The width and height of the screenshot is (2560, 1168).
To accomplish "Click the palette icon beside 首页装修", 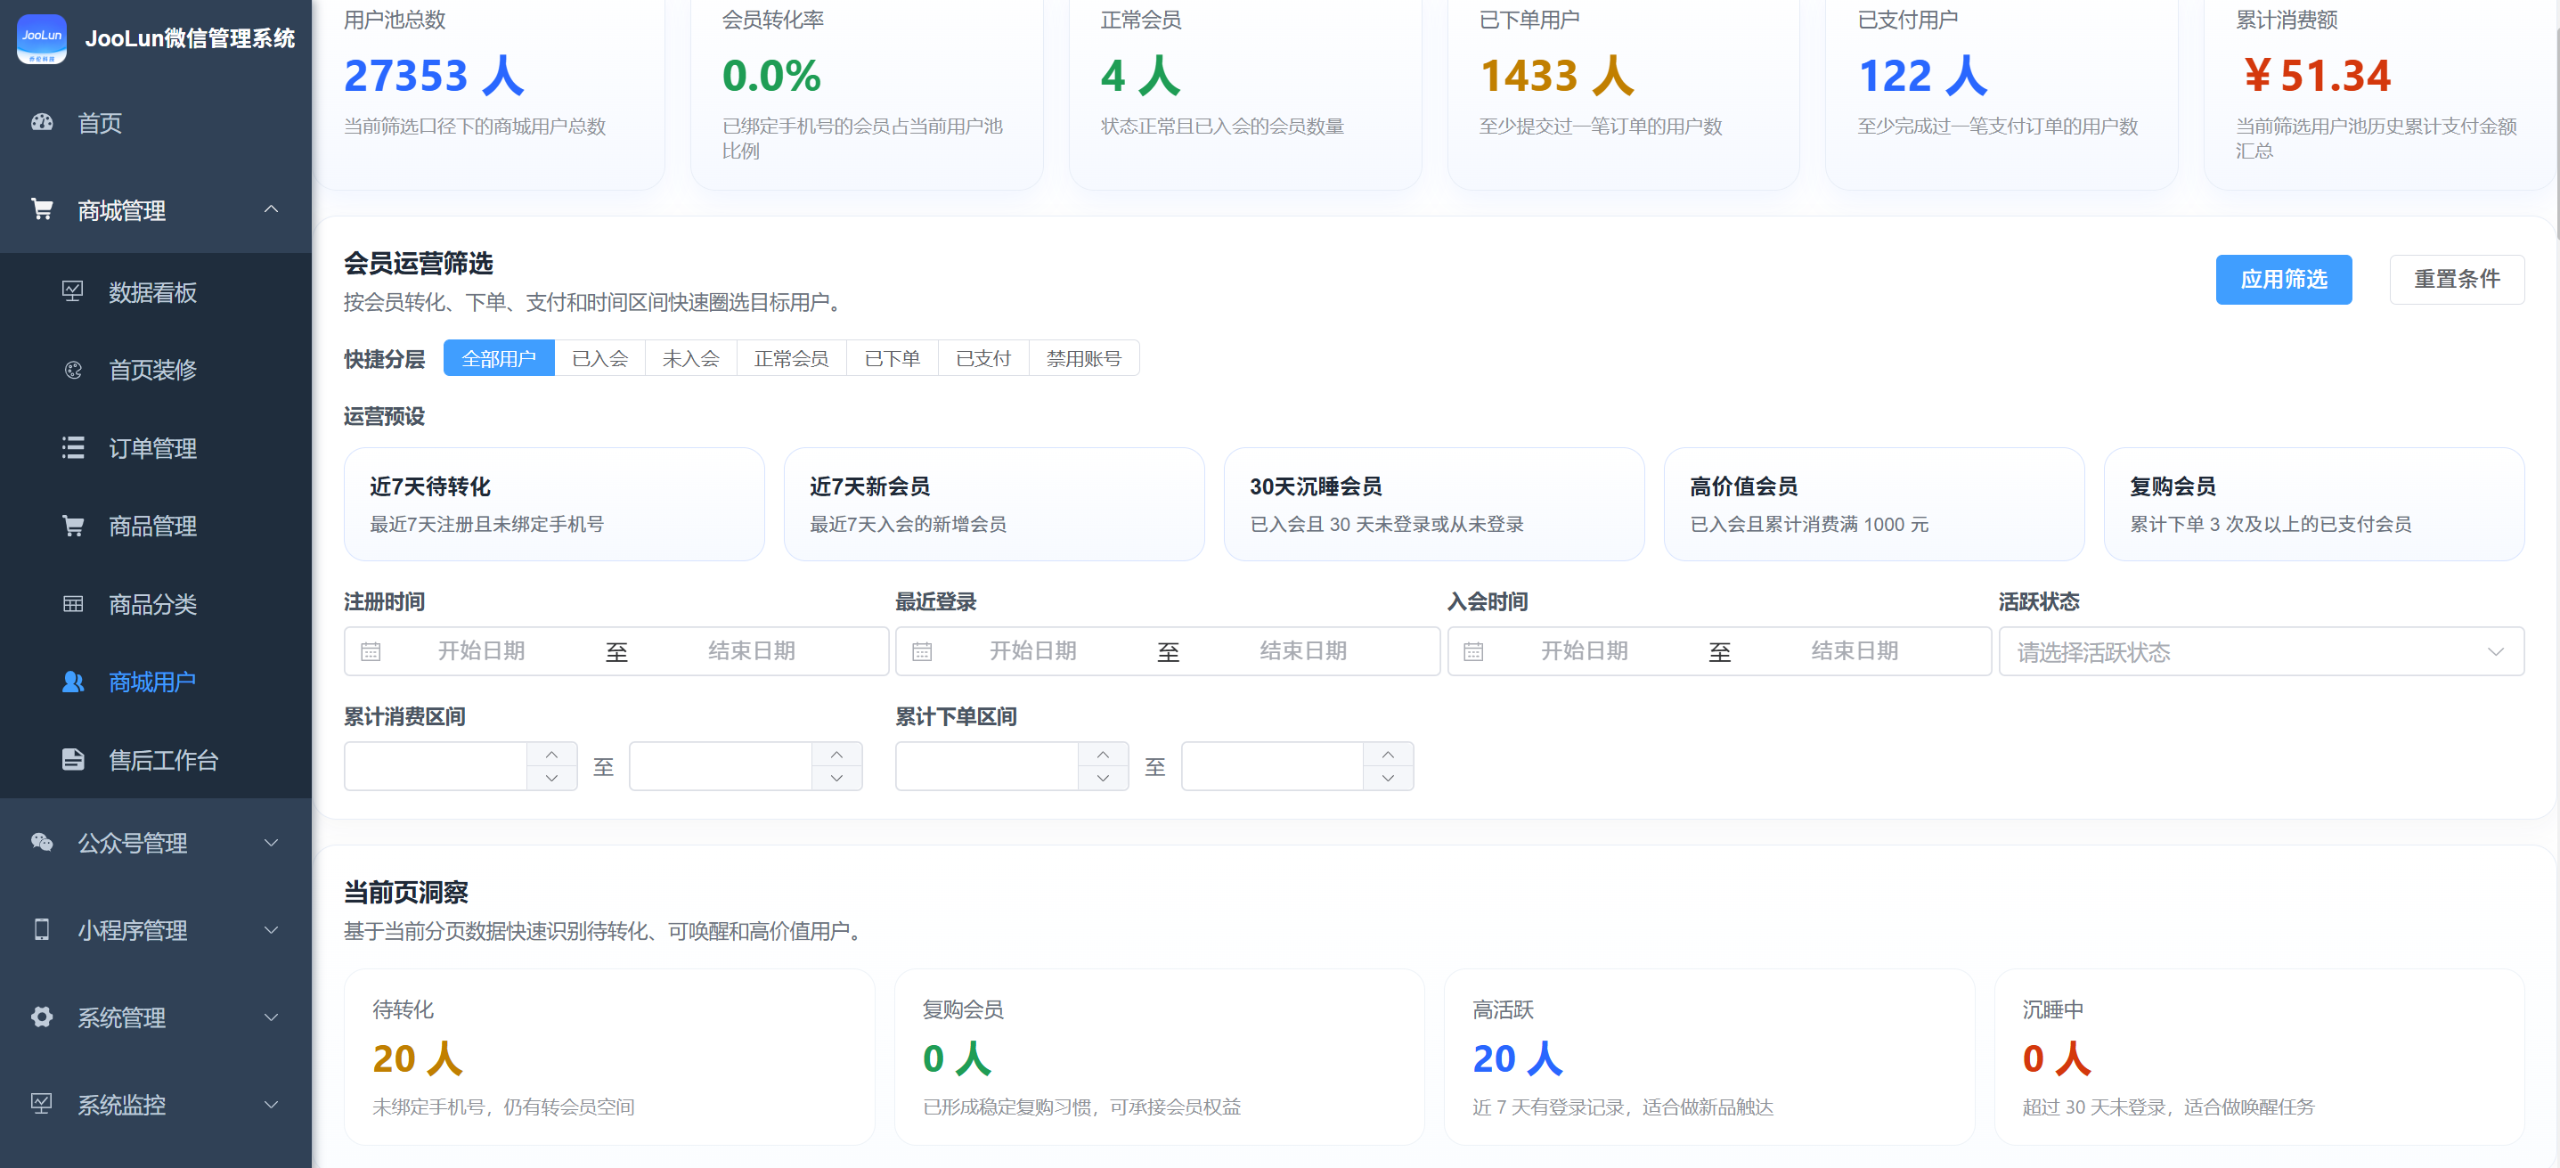I will 72,370.
